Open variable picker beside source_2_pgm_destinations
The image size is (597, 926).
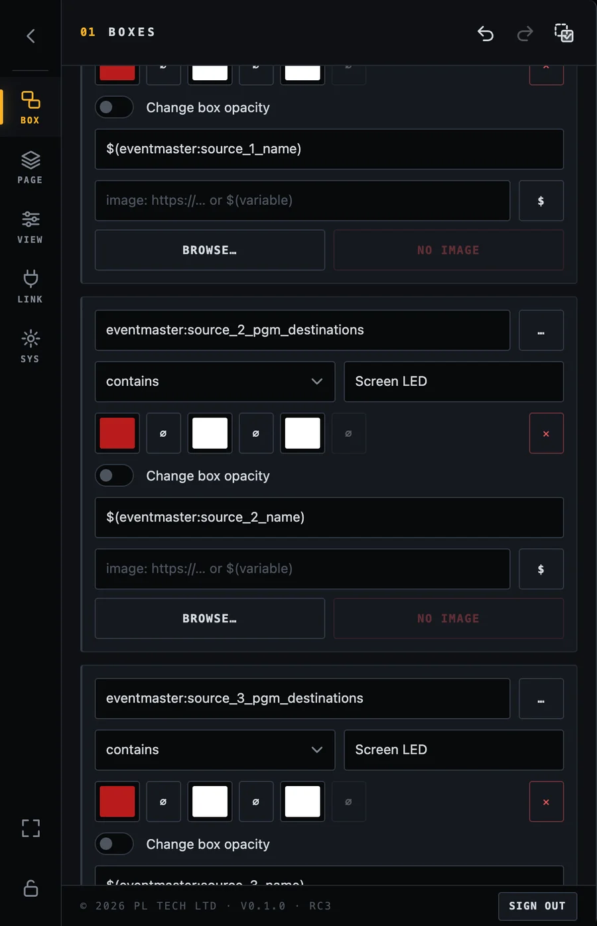tap(541, 330)
